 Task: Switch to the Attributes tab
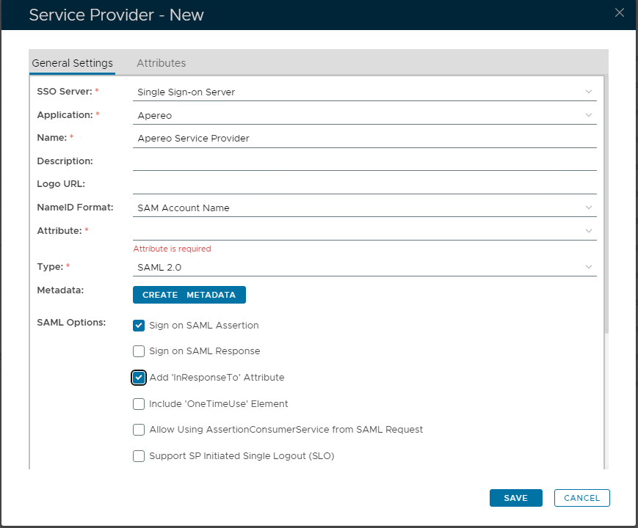click(x=161, y=63)
